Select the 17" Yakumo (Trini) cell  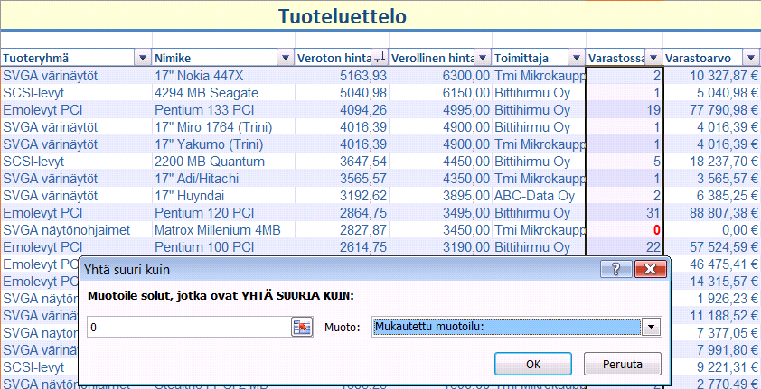pos(223,144)
